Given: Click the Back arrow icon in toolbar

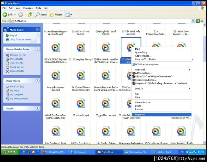Looking at the screenshot, I should [x=5, y=15].
